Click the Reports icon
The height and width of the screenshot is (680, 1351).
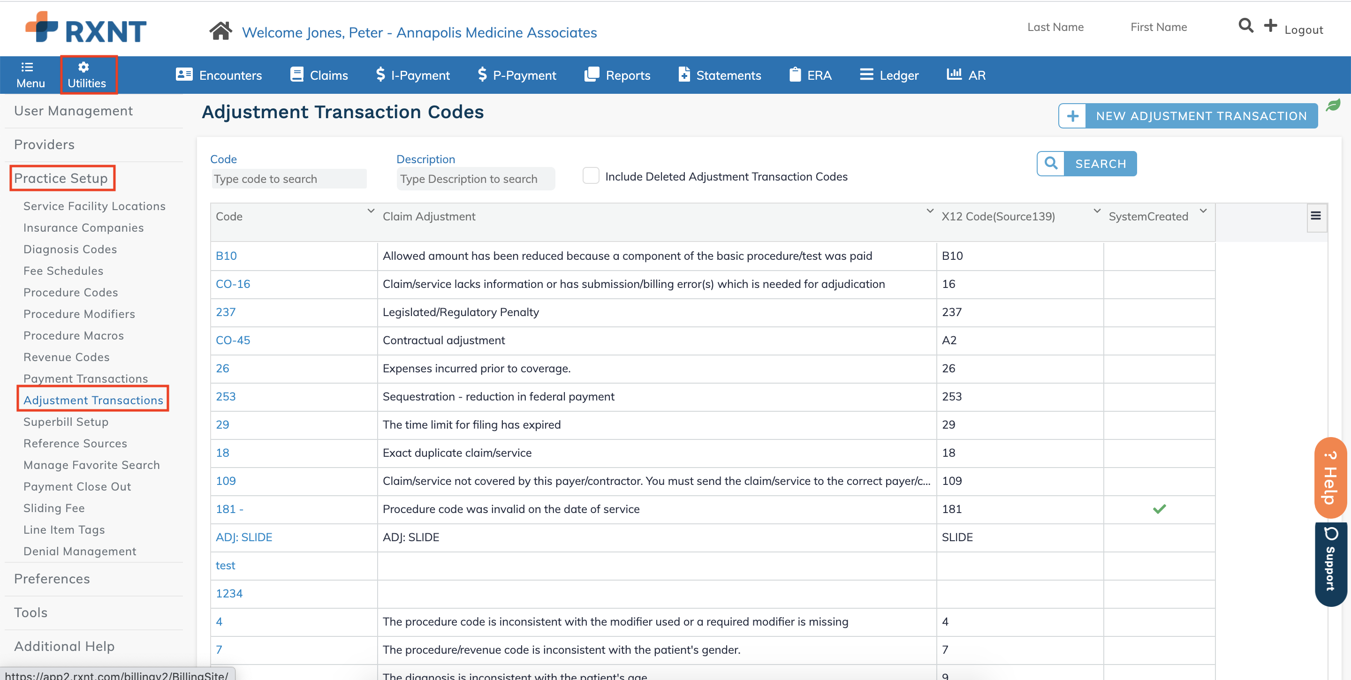[592, 74]
